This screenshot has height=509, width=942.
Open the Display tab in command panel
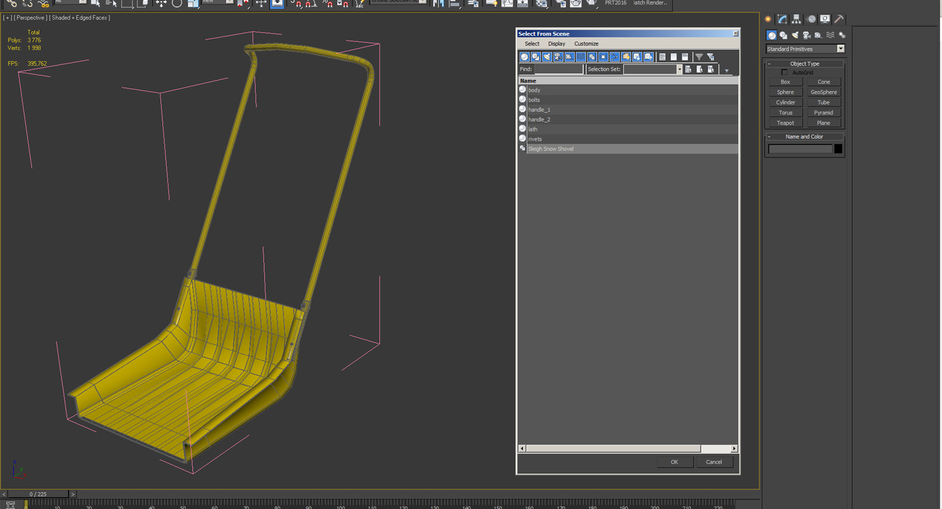click(825, 19)
